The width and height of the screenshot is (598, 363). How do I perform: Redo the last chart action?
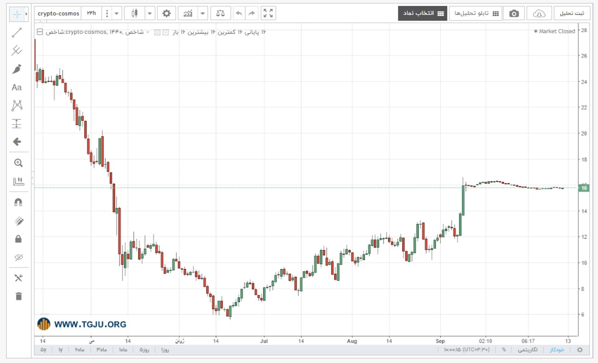pyautogui.click(x=252, y=14)
